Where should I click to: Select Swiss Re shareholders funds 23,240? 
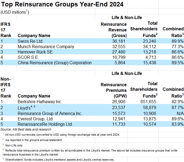(x=149, y=41)
